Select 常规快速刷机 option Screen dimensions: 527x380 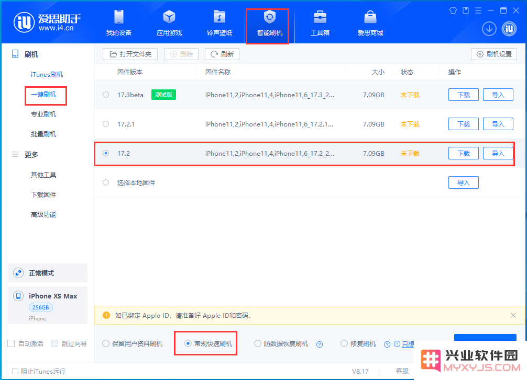188,343
